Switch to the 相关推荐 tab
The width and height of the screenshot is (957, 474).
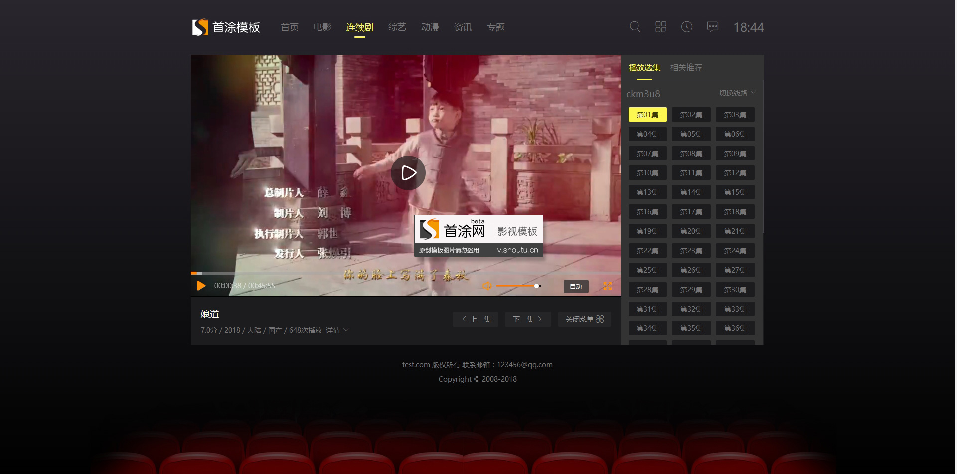tap(686, 67)
